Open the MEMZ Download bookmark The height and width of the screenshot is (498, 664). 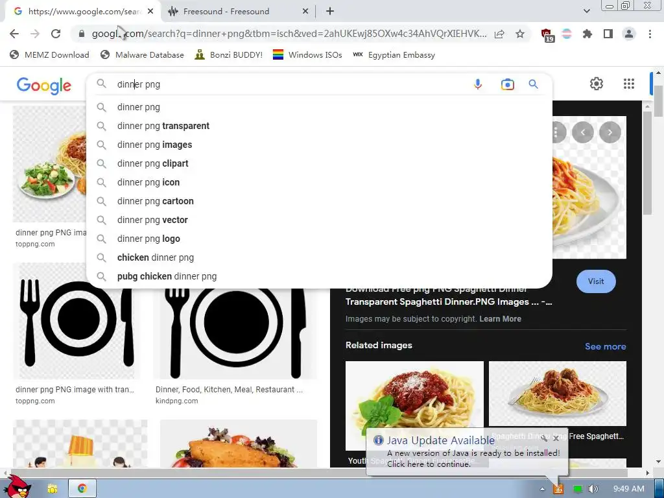click(49, 54)
